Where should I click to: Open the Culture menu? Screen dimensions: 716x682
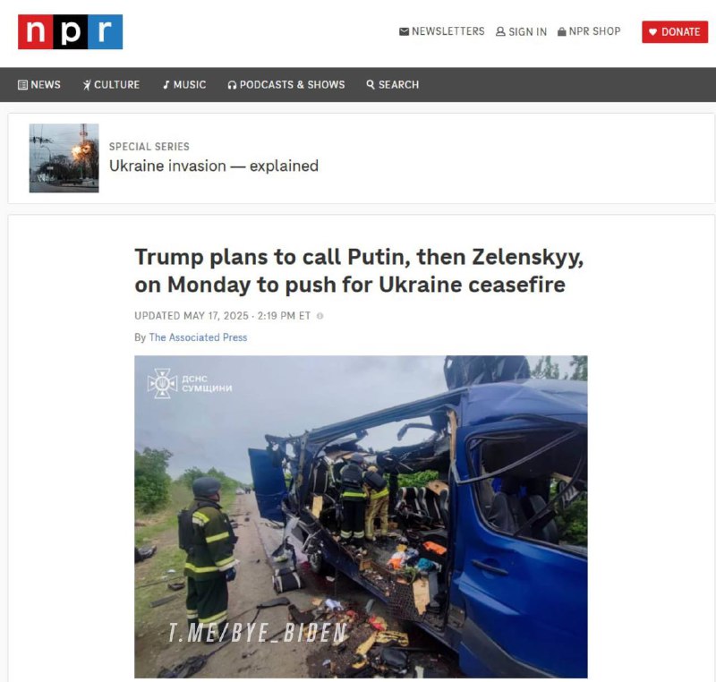tap(111, 85)
